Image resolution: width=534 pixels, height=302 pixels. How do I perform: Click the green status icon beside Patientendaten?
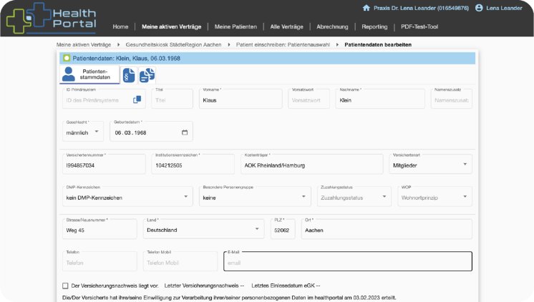tap(67, 58)
